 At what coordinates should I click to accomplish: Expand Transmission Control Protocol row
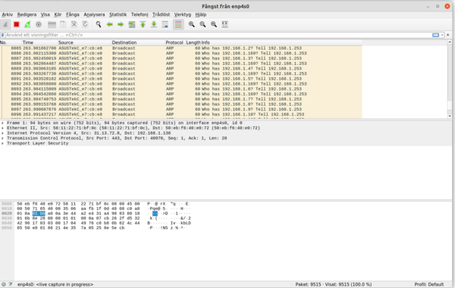2,138
